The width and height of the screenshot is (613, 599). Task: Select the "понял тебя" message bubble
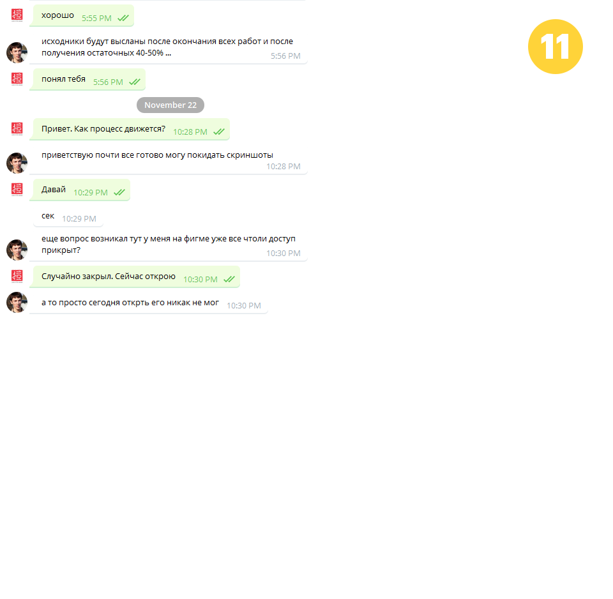click(87, 79)
